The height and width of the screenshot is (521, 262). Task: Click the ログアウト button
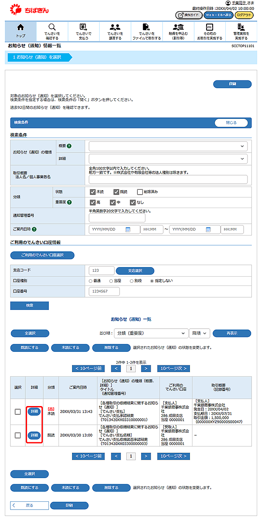(244, 15)
